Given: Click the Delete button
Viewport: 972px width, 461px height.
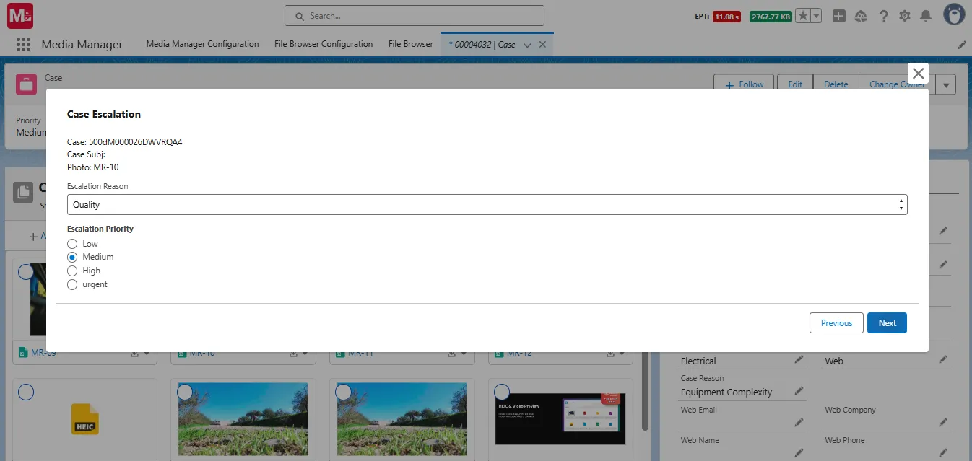Looking at the screenshot, I should pyautogui.click(x=836, y=84).
